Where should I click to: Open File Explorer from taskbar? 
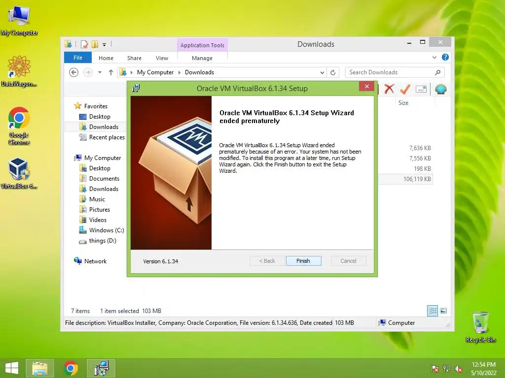pyautogui.click(x=39, y=368)
